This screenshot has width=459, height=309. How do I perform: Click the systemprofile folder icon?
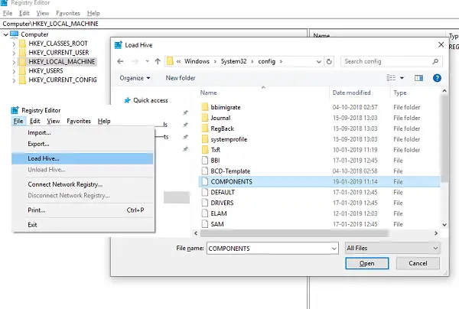click(205, 139)
